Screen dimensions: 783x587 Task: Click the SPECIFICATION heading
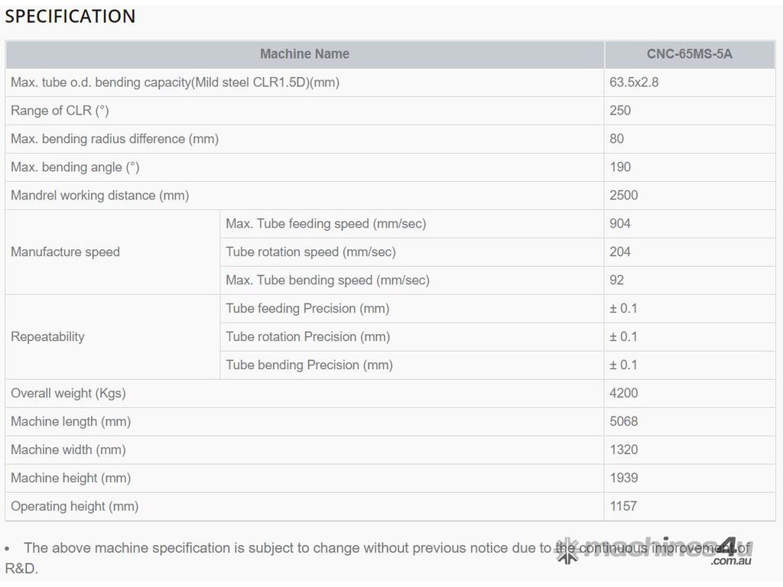point(70,16)
